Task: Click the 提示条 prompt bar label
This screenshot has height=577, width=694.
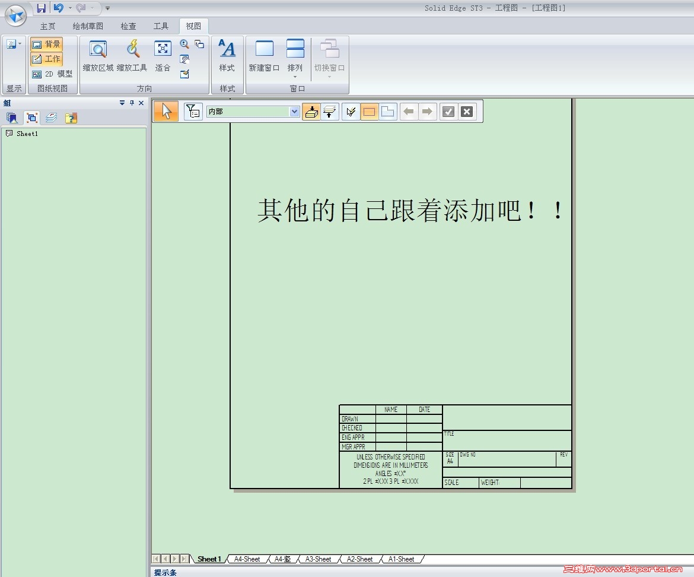Action: pos(165,573)
